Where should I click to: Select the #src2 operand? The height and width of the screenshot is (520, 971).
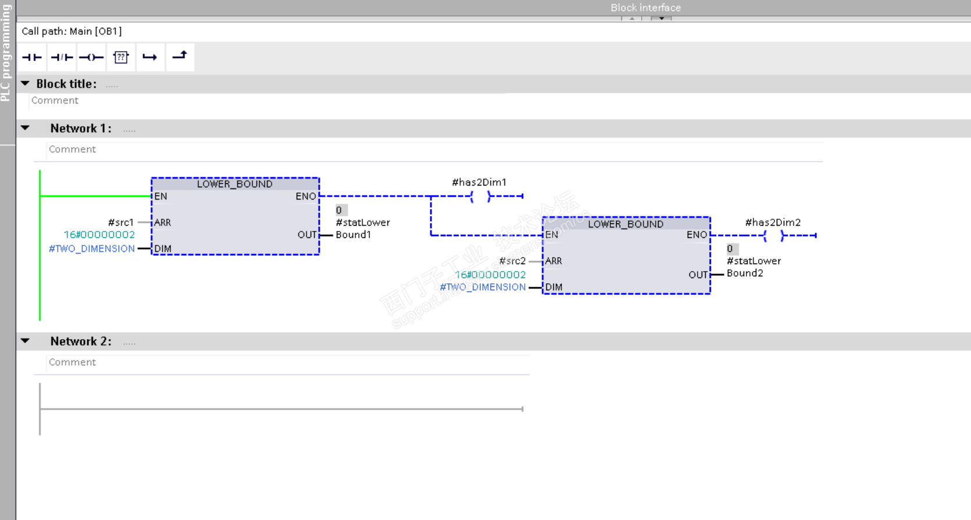click(x=513, y=261)
